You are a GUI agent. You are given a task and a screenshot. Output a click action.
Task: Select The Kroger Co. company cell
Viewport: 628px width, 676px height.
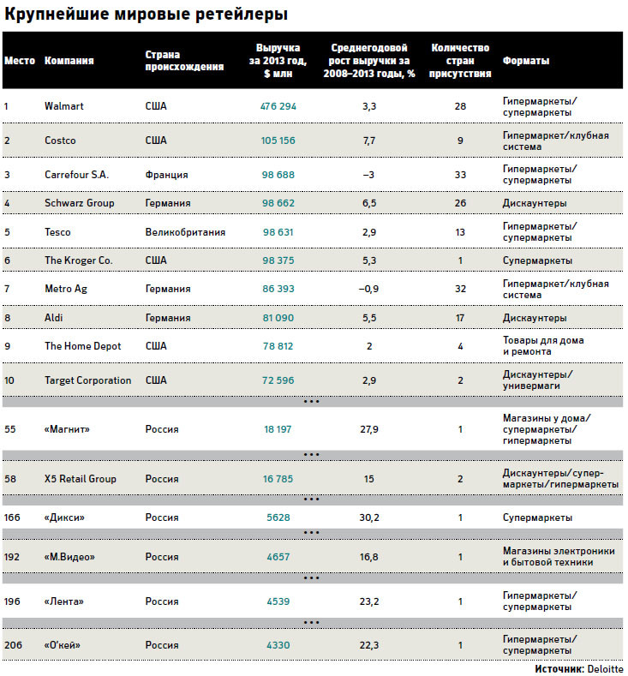click(79, 260)
